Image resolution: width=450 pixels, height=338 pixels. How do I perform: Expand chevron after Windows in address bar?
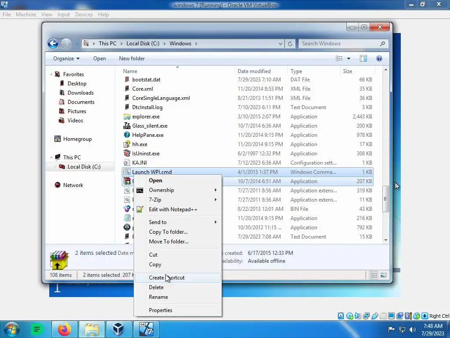[x=196, y=44]
